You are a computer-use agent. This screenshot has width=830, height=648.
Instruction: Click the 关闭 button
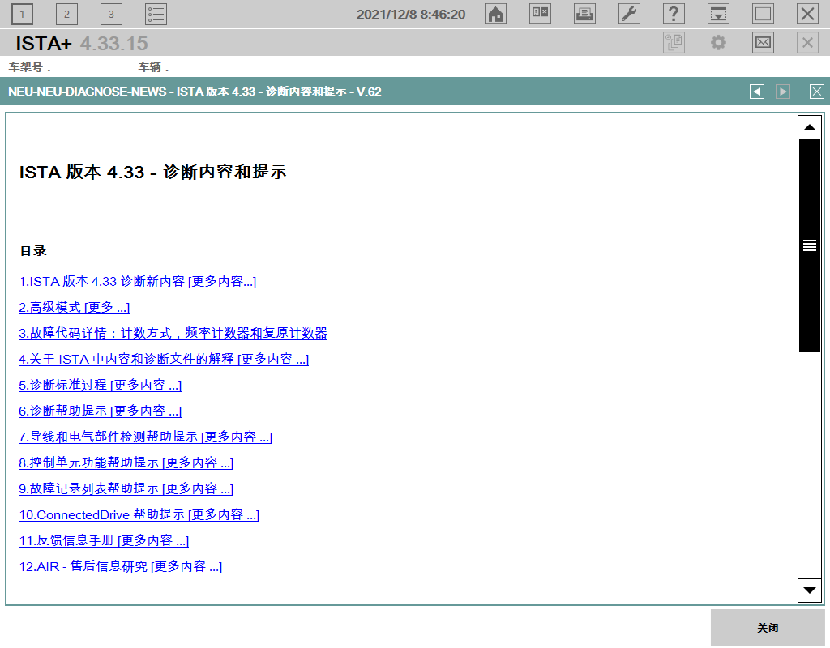click(x=768, y=628)
